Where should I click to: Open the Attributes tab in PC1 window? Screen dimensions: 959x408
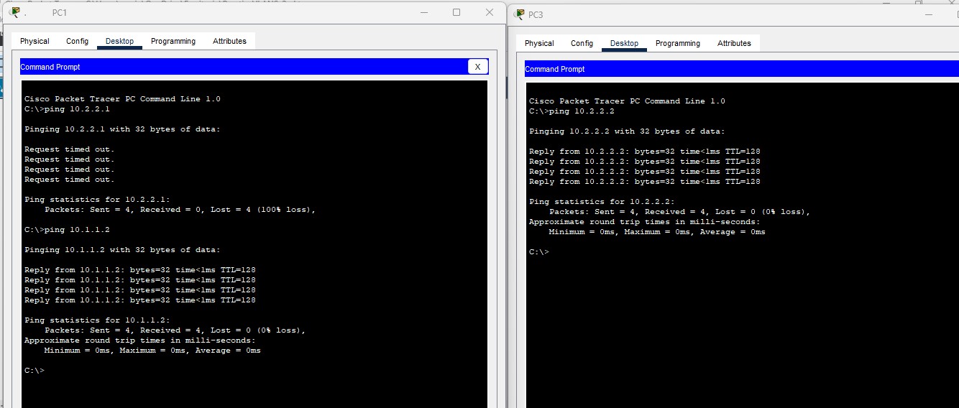click(229, 41)
